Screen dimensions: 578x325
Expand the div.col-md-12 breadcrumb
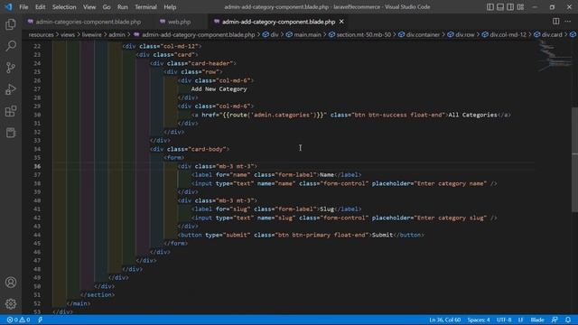pos(508,34)
